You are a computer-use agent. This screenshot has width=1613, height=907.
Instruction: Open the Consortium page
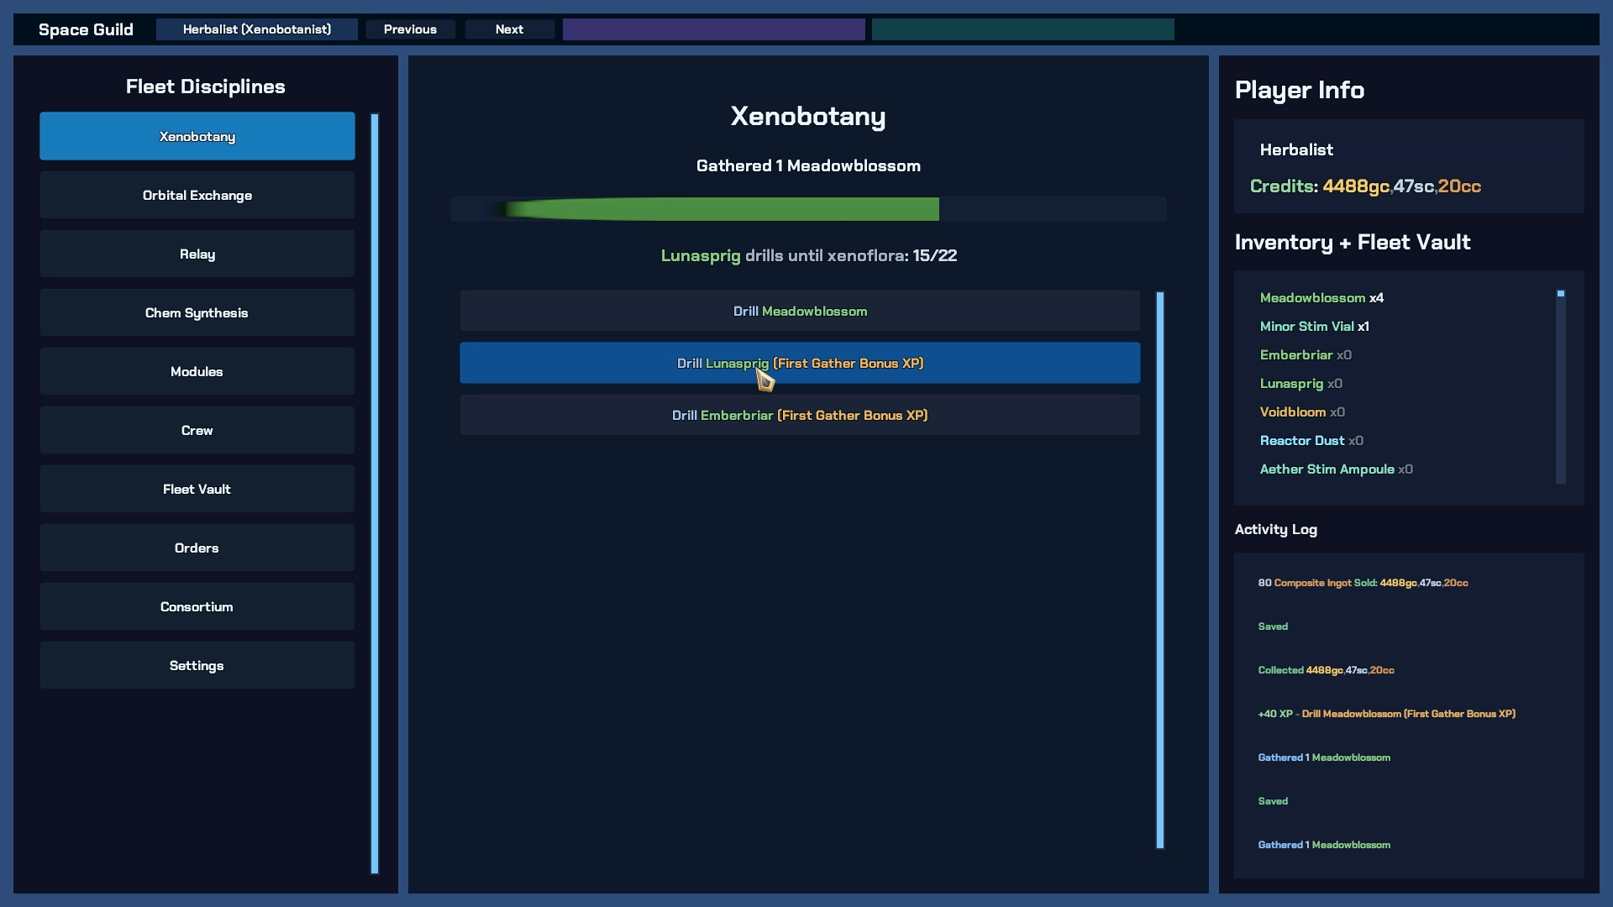coord(197,606)
